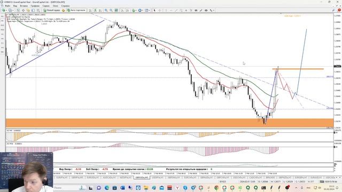
Task: Open the Periods clock icon
Action: point(140,10)
